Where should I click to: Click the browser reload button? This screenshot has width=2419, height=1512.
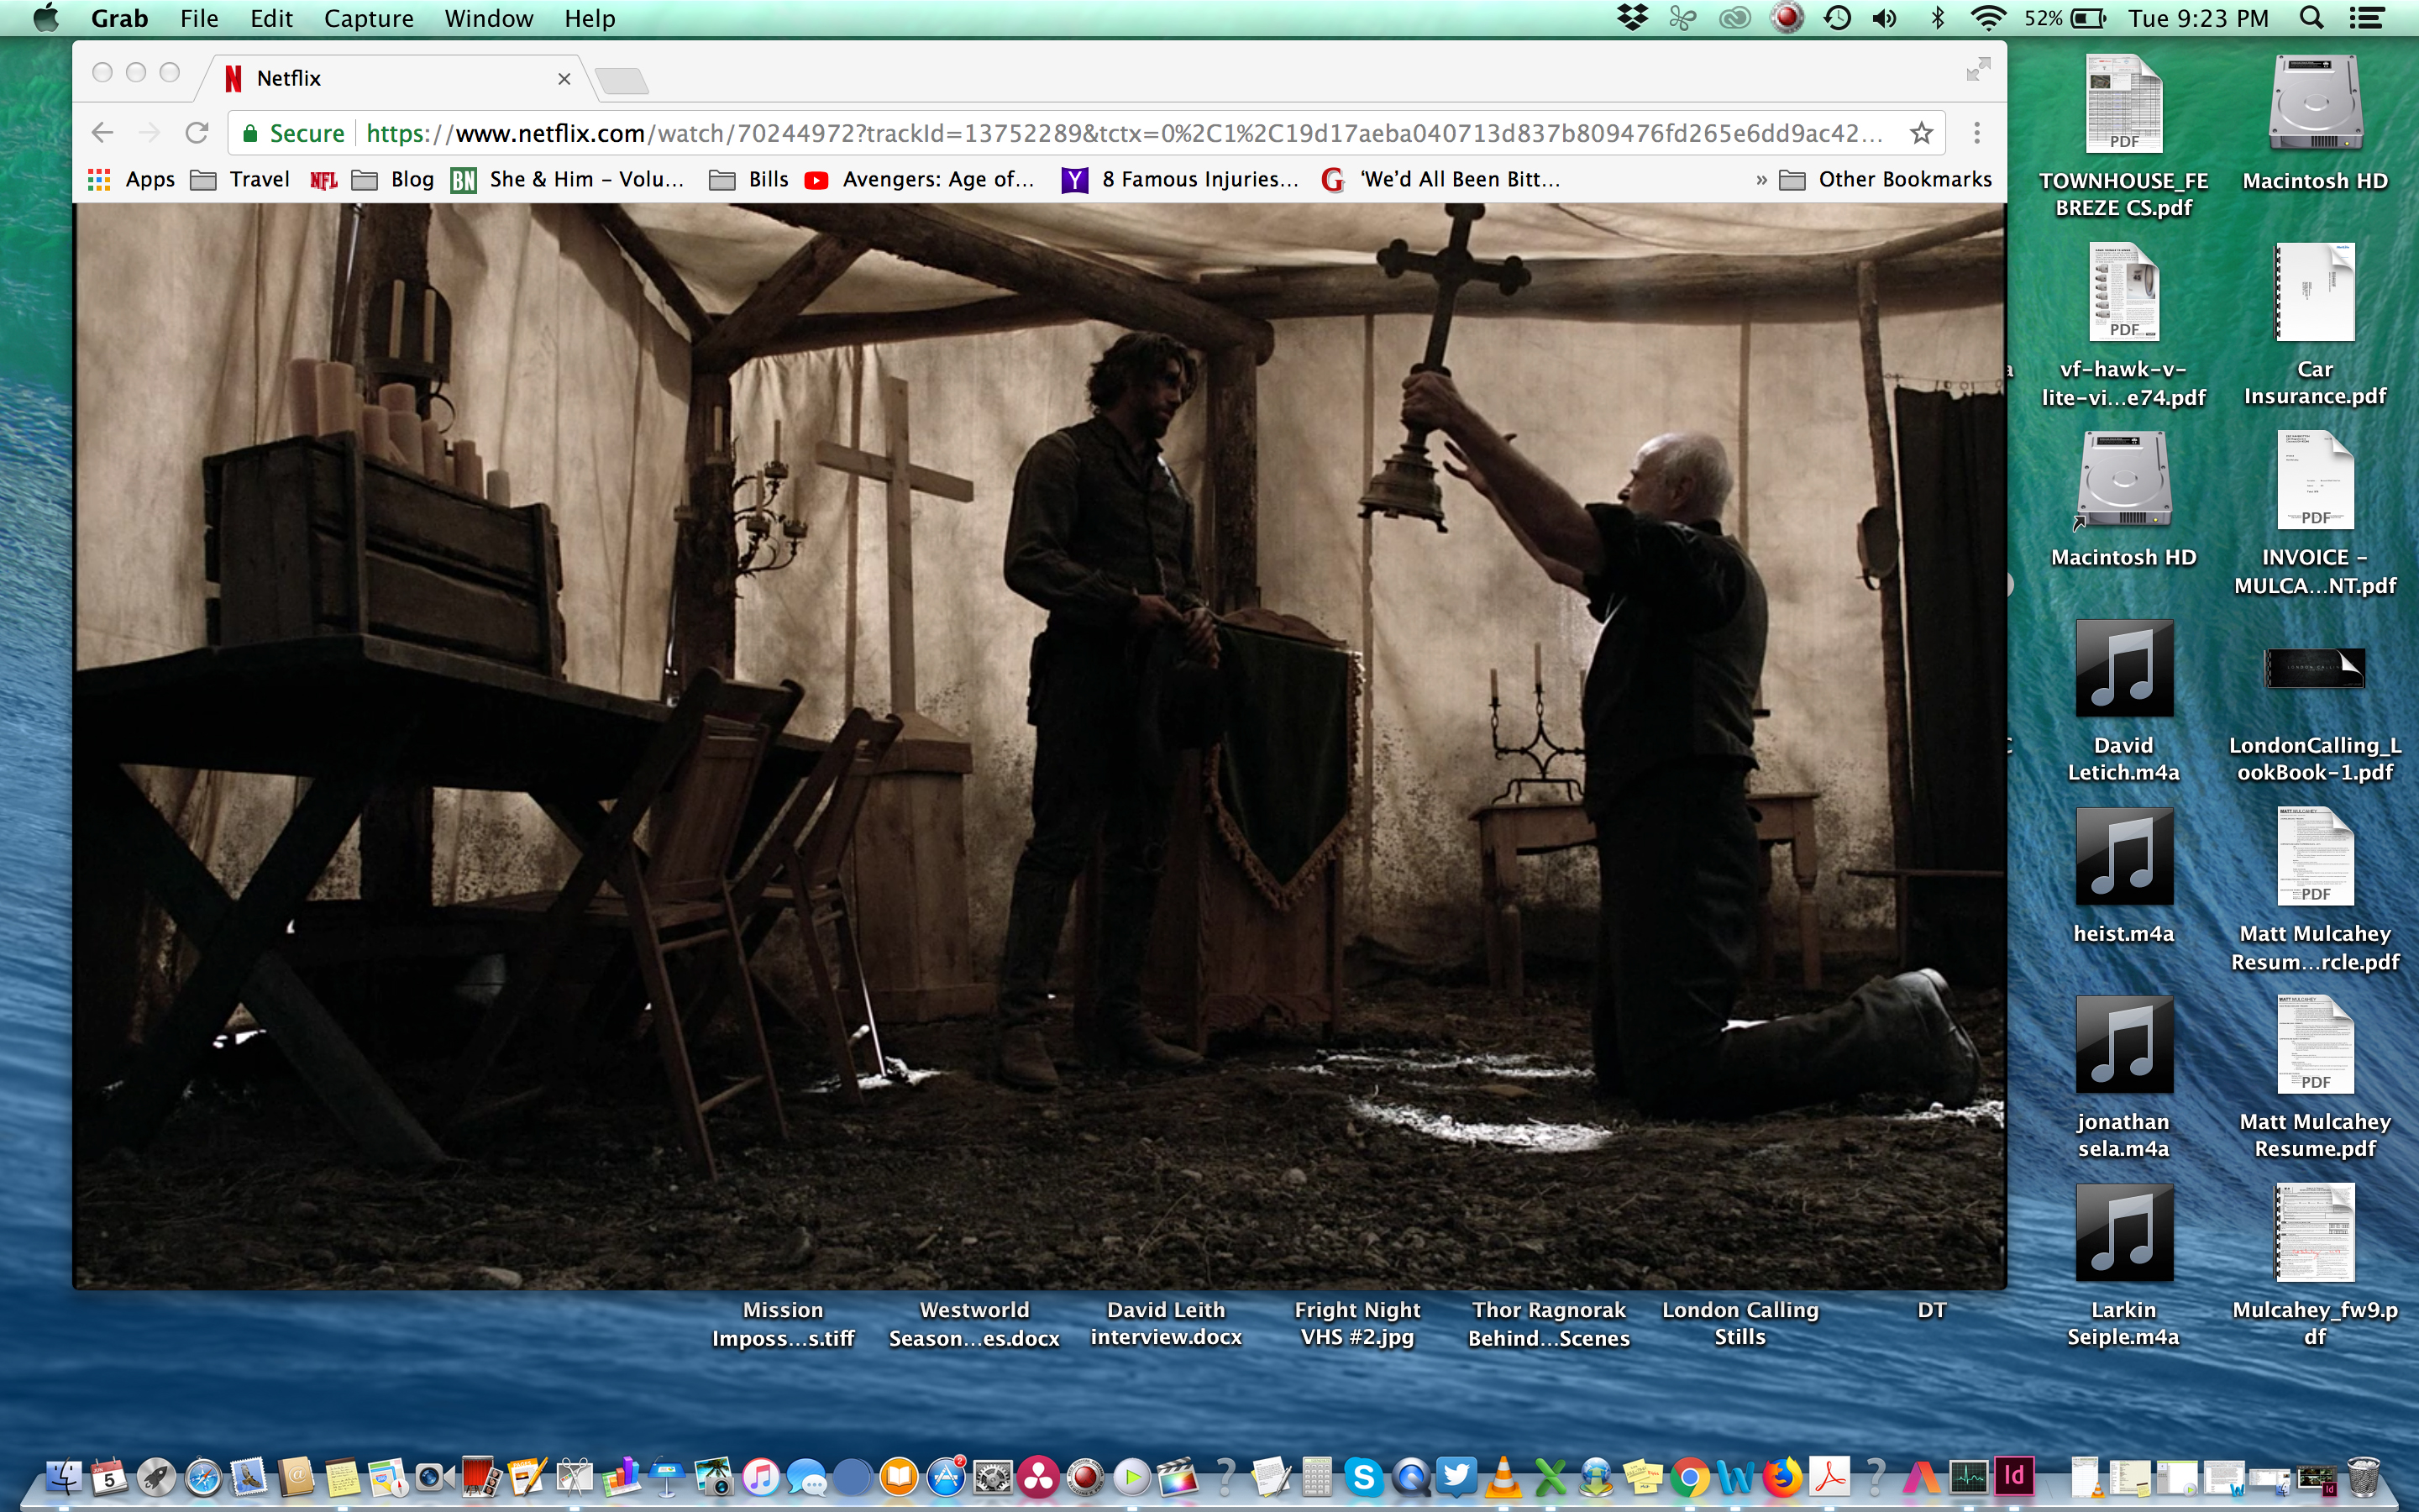point(197,133)
